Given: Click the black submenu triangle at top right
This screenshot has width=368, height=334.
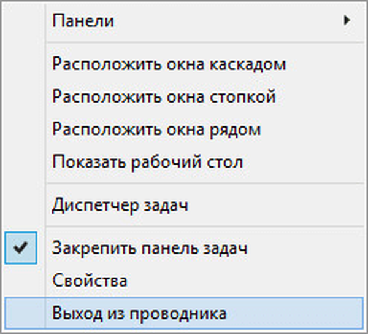Looking at the screenshot, I should 347,20.
